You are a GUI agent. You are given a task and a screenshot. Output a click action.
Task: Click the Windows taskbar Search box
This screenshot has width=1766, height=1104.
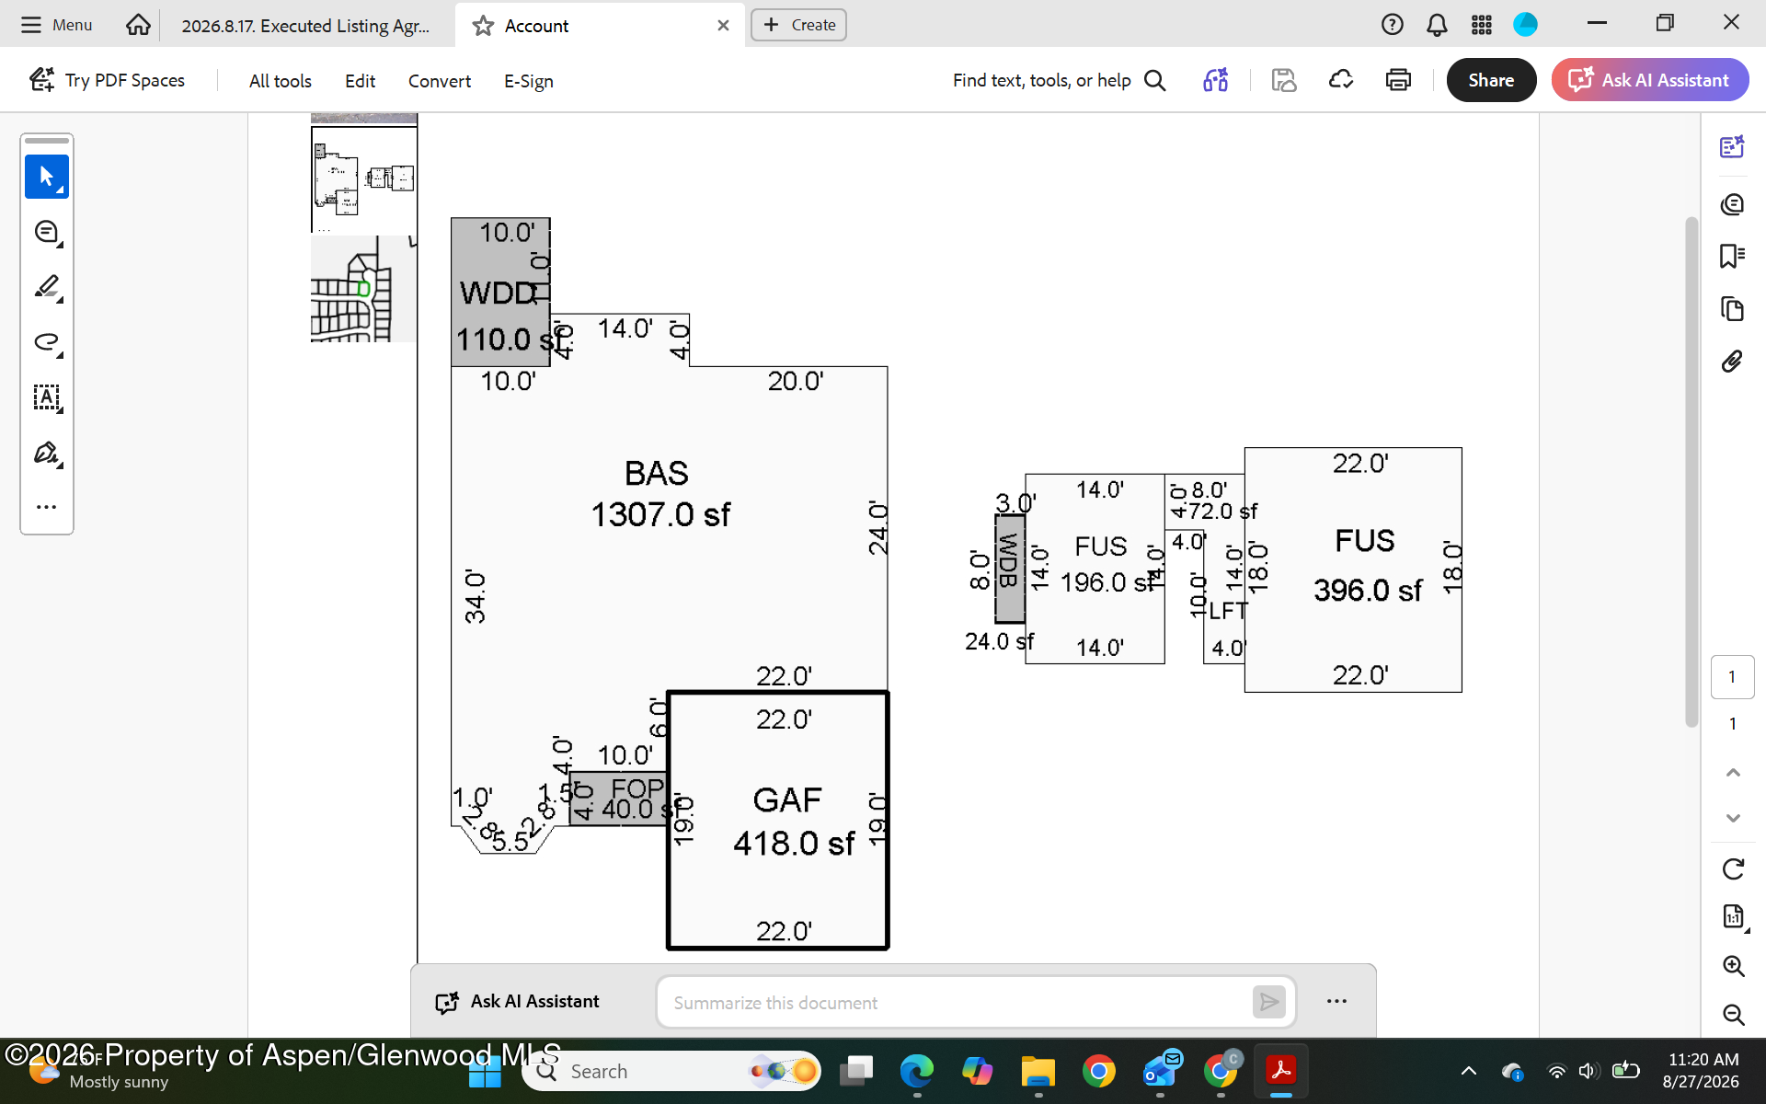tap(671, 1071)
